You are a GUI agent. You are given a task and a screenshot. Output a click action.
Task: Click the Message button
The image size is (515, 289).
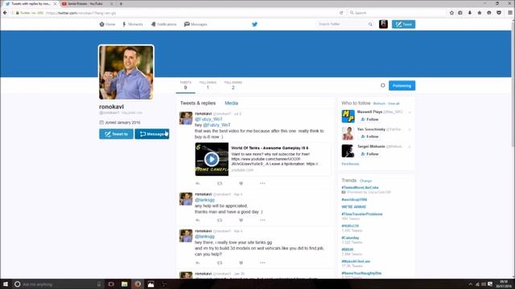click(x=152, y=134)
